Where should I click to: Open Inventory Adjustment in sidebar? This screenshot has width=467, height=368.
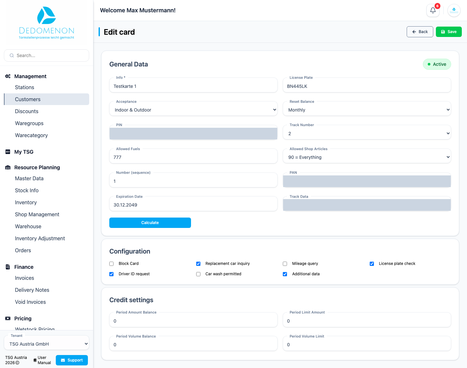point(40,238)
